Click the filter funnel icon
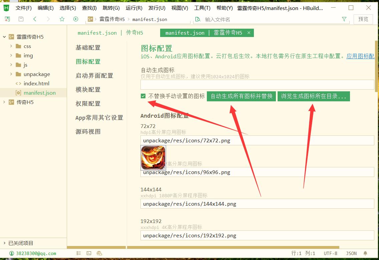The height and width of the screenshot is (260, 379). [x=344, y=19]
